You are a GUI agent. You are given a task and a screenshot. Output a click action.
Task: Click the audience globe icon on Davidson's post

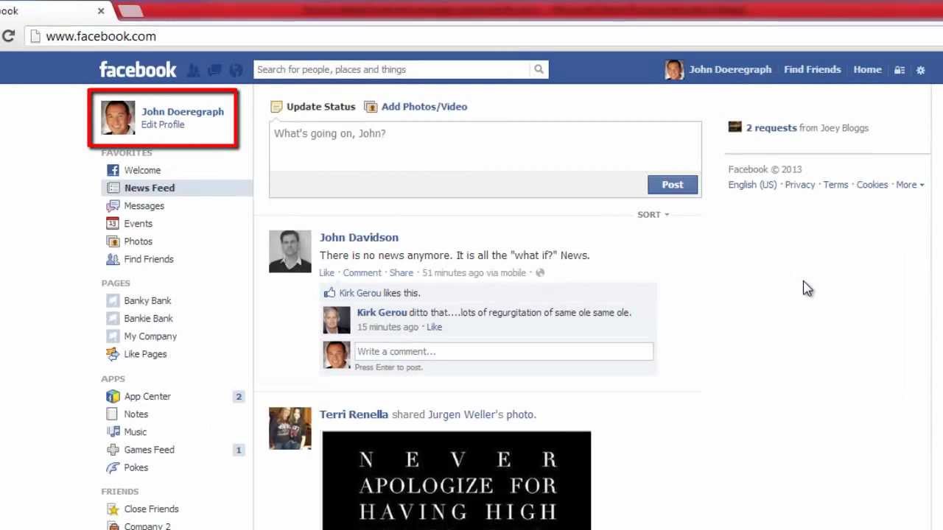tap(540, 273)
